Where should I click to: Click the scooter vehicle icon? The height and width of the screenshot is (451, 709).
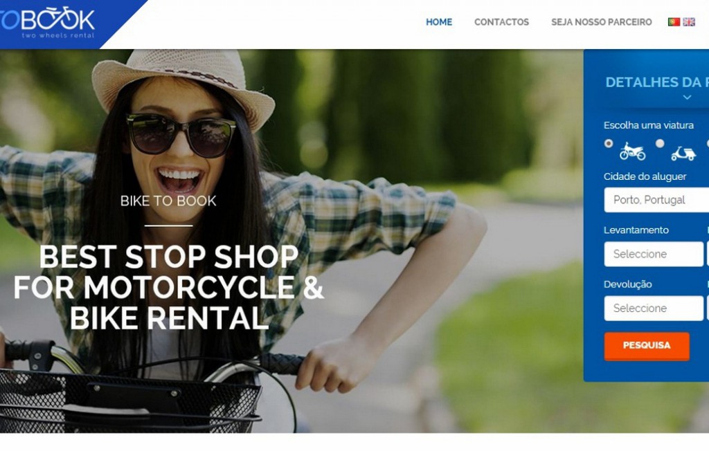point(683,153)
